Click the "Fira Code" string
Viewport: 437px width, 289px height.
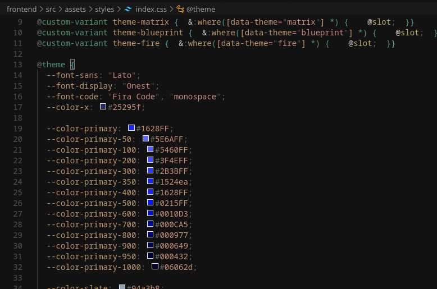click(x=134, y=97)
